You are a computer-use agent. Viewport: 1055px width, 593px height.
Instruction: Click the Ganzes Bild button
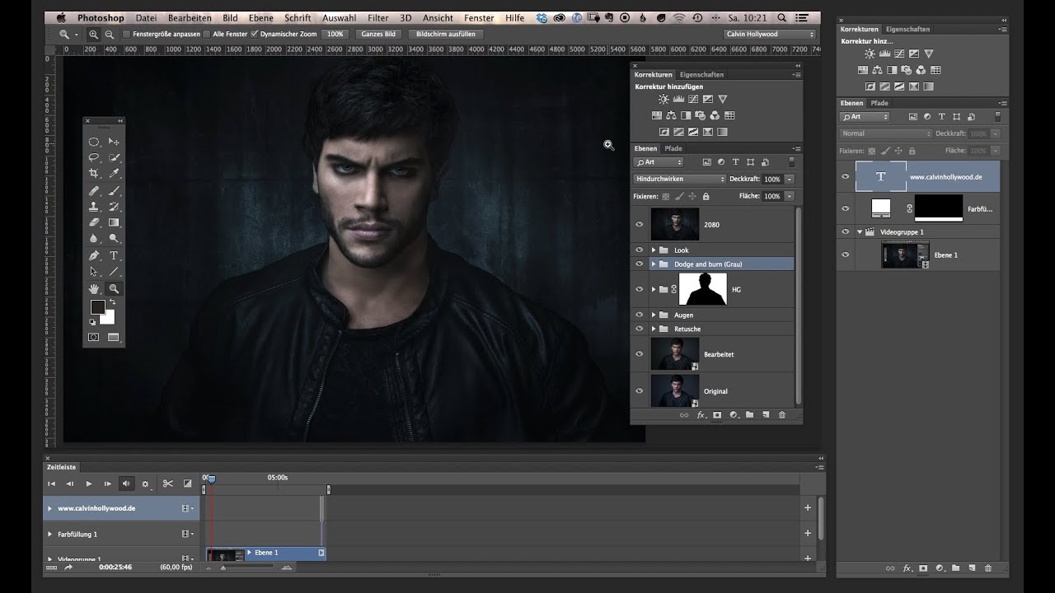tap(377, 35)
